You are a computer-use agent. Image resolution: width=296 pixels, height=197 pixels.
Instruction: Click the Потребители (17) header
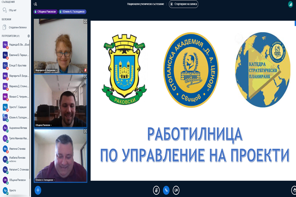coord(11,36)
